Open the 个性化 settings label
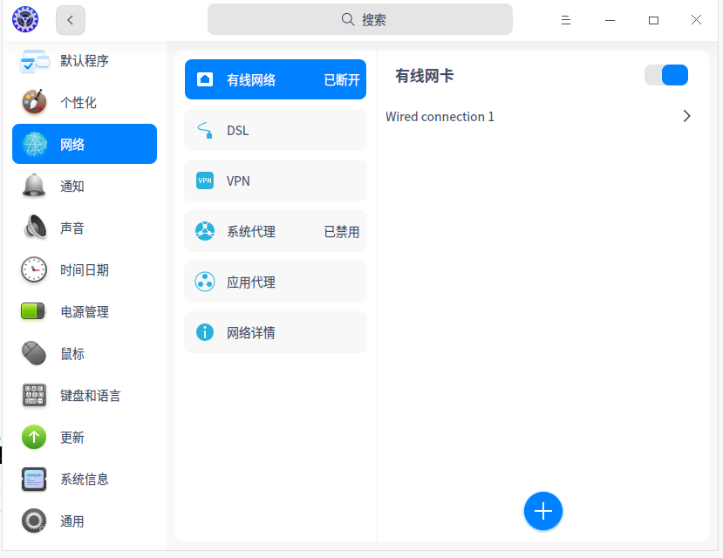Screen dimensions: 723x558 [78, 102]
